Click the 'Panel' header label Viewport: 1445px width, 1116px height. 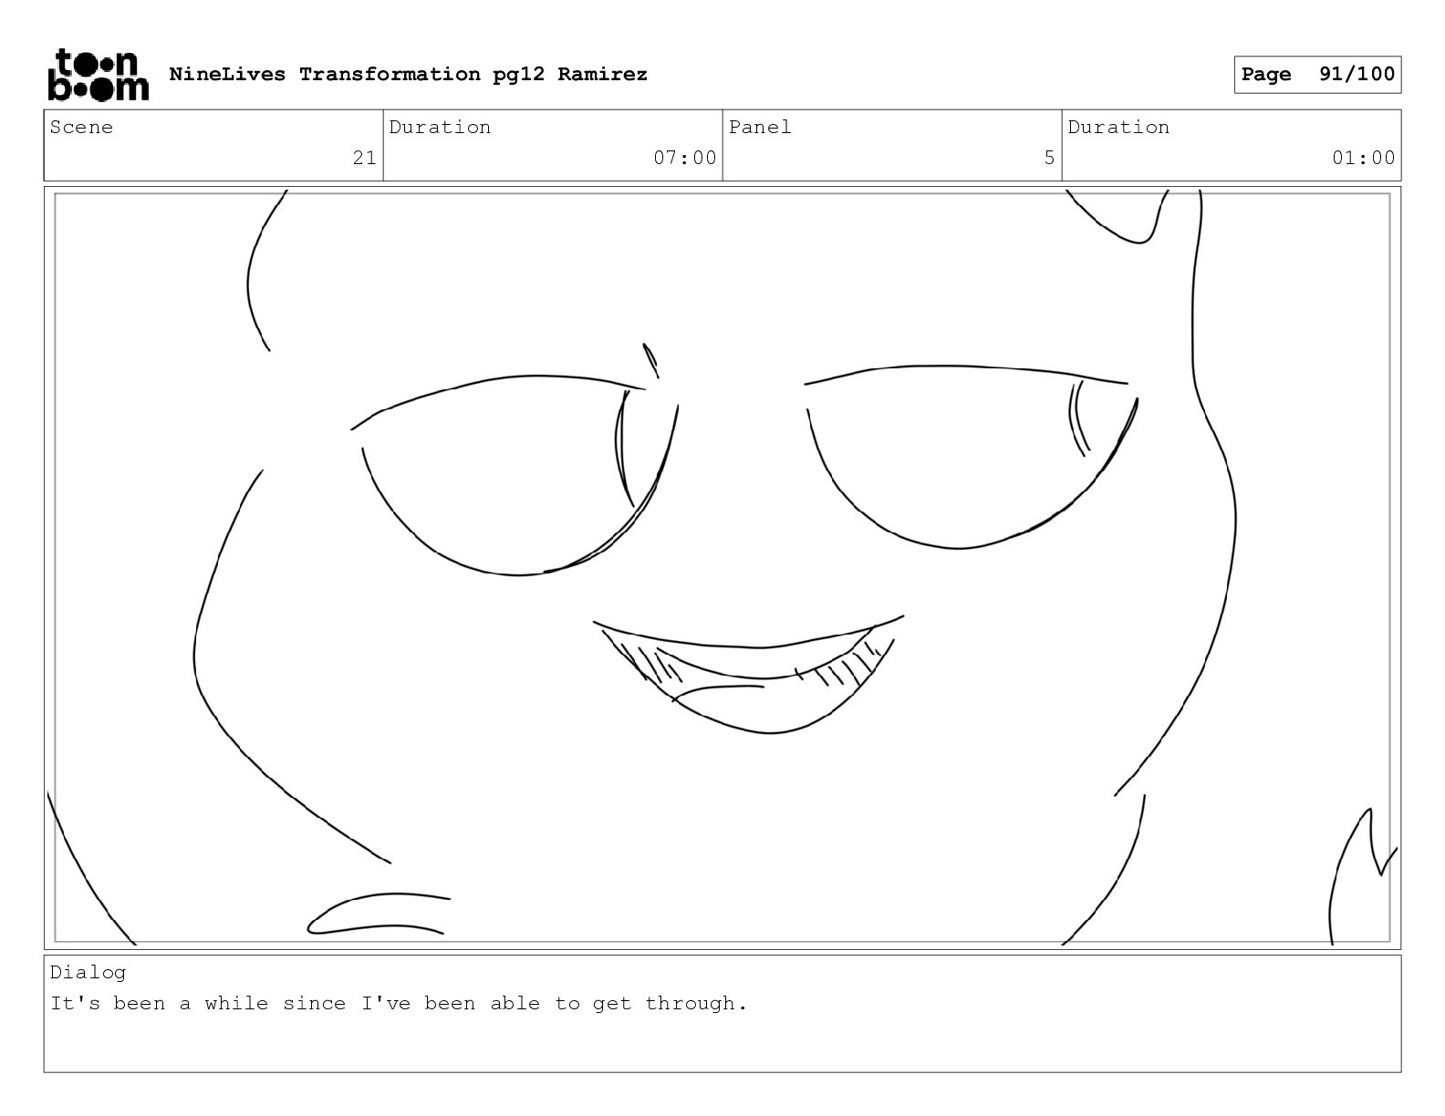759,128
